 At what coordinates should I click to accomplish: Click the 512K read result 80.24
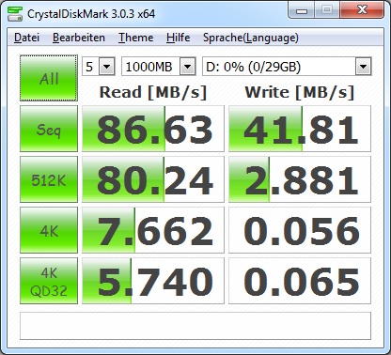point(153,179)
